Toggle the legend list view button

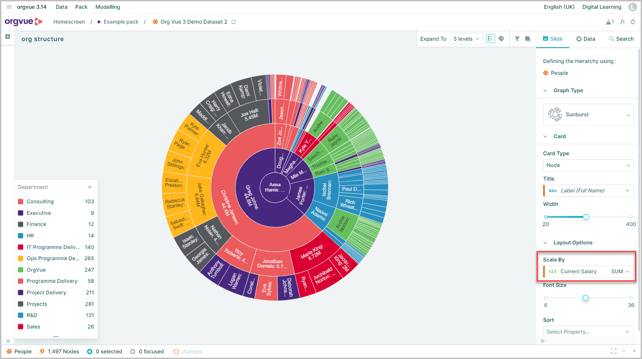[x=491, y=38]
